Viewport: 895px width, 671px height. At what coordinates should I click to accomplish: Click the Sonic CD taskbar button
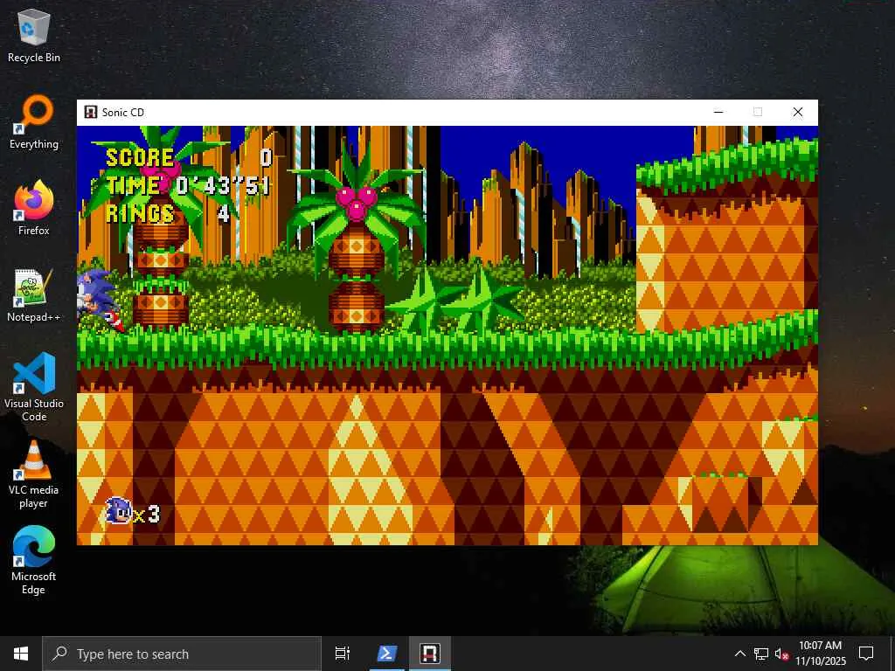(430, 654)
